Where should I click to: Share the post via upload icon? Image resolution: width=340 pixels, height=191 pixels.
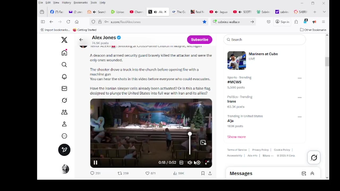tap(210, 173)
